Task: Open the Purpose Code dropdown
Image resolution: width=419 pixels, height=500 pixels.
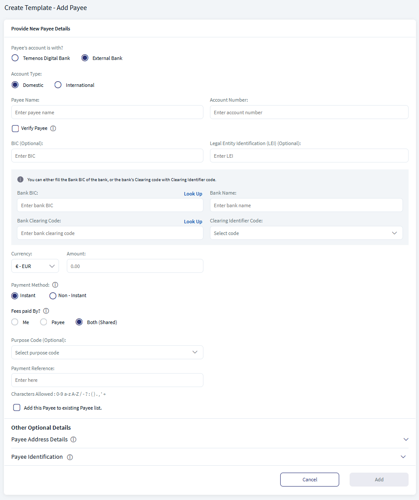Action: point(107,352)
